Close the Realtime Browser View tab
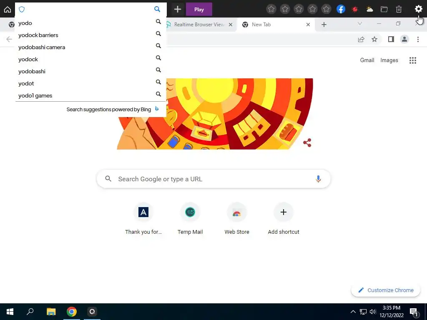The height and width of the screenshot is (320, 427). click(x=231, y=25)
